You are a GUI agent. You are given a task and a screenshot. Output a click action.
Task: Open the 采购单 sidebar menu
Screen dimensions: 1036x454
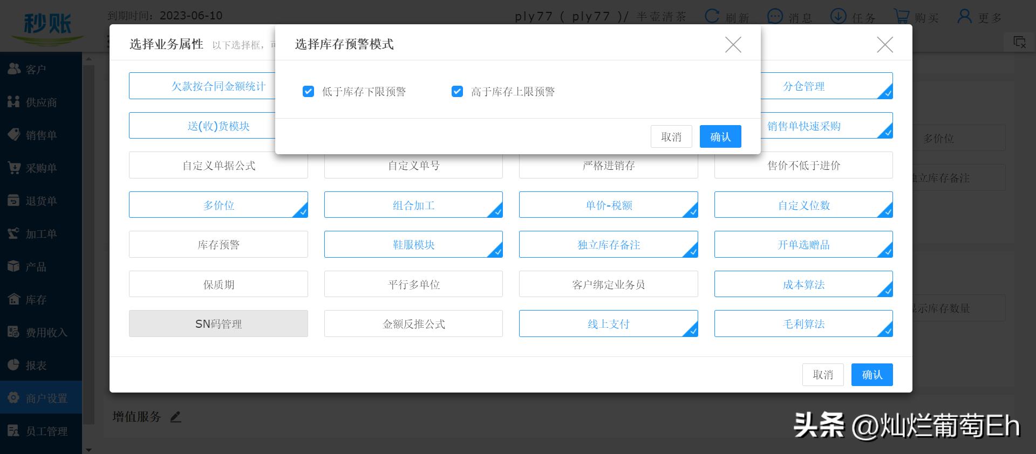[41, 168]
